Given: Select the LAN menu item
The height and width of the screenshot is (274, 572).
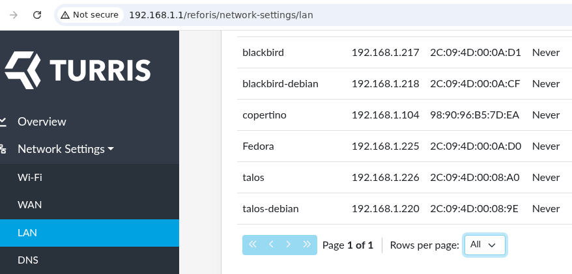Looking at the screenshot, I should coord(27,232).
